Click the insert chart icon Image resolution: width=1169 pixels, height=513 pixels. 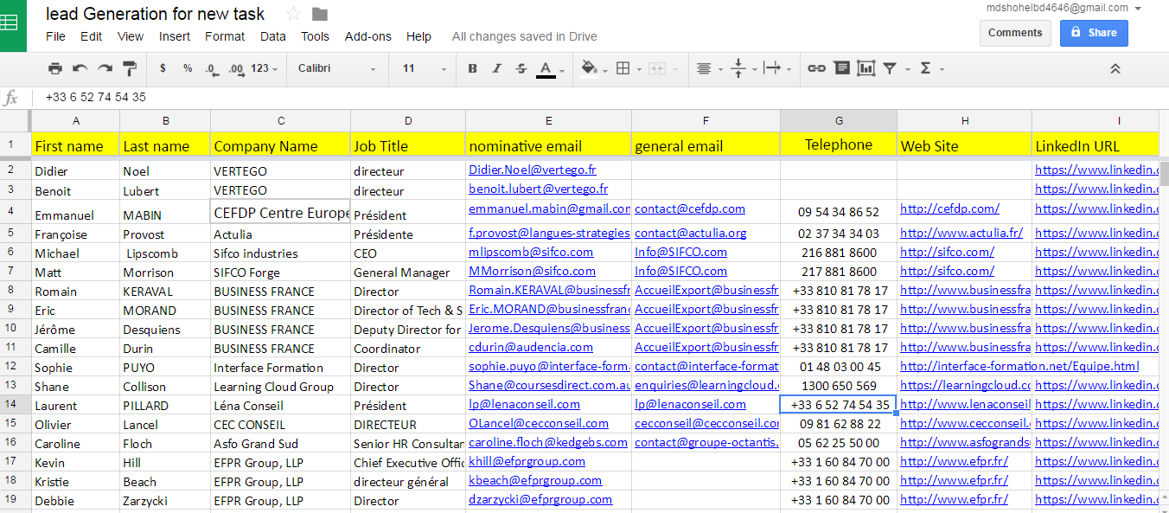pos(866,68)
